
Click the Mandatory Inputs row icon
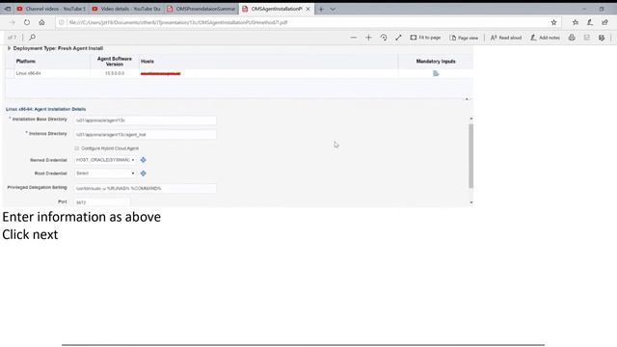pyautogui.click(x=436, y=73)
